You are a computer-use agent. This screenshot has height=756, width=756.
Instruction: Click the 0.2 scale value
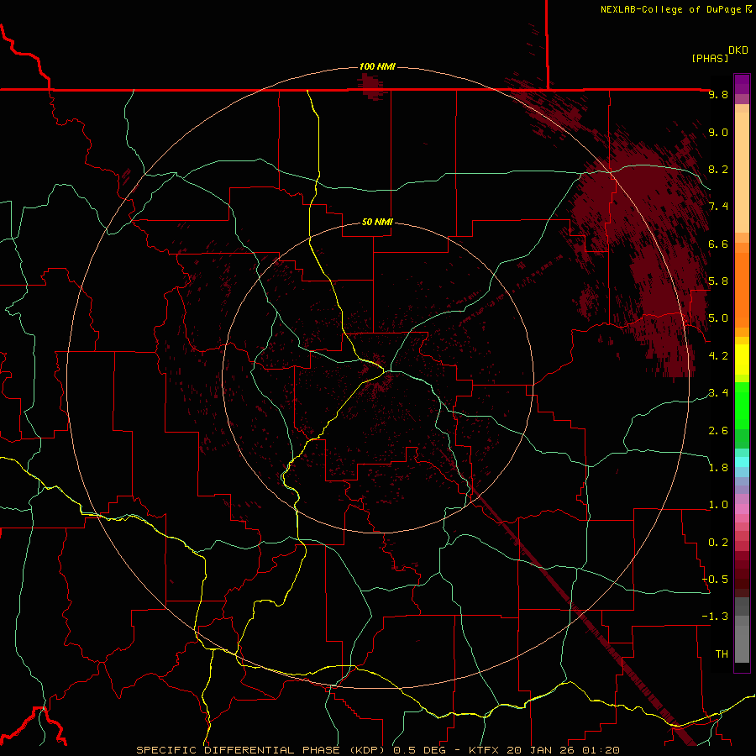[718, 542]
